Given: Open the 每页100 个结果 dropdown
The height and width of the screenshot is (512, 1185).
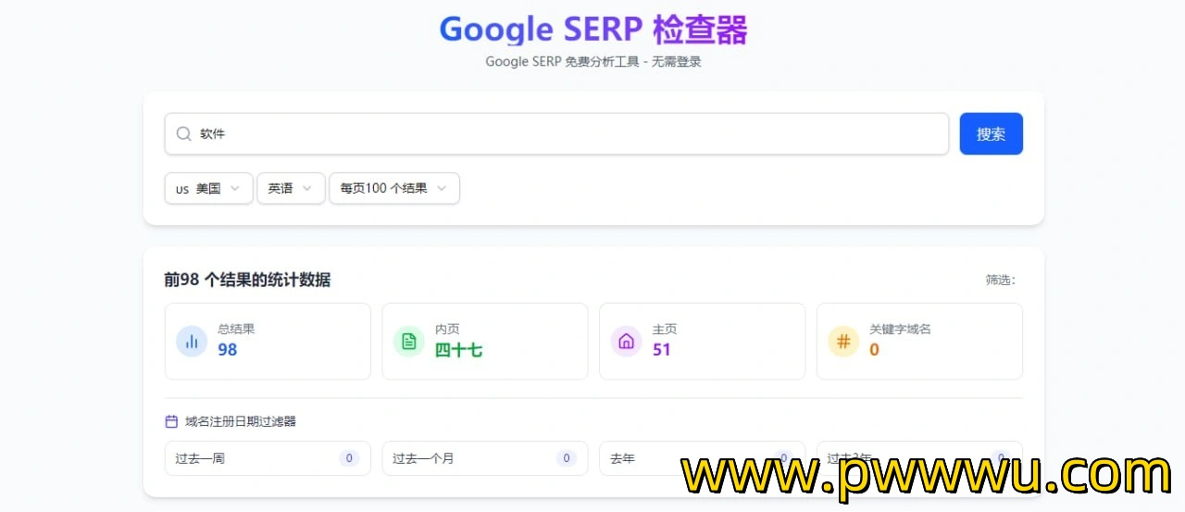Looking at the screenshot, I should pos(394,188).
